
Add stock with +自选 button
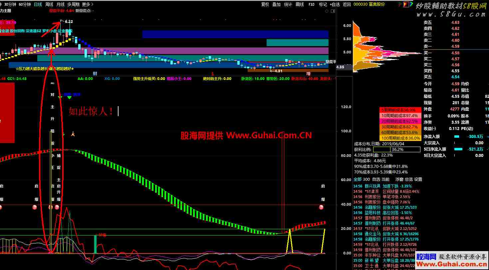point(335,4)
